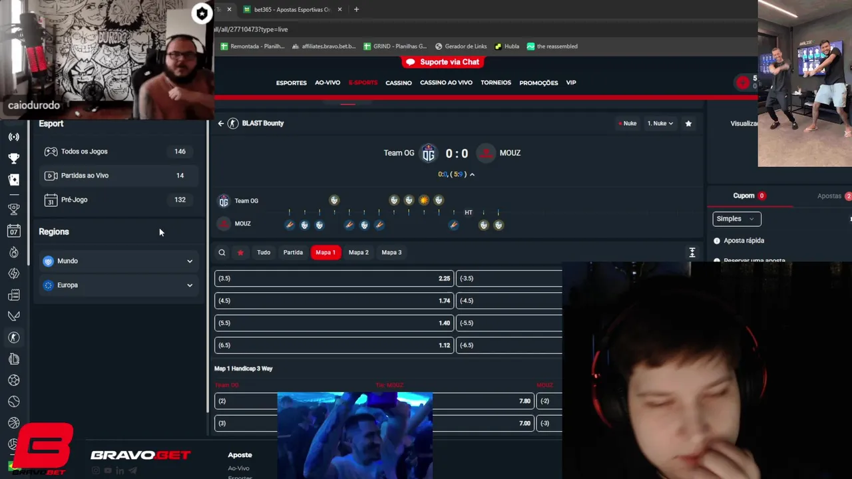Select Todos os Jogos list
Viewport: 852px width, 479px height.
pos(118,152)
